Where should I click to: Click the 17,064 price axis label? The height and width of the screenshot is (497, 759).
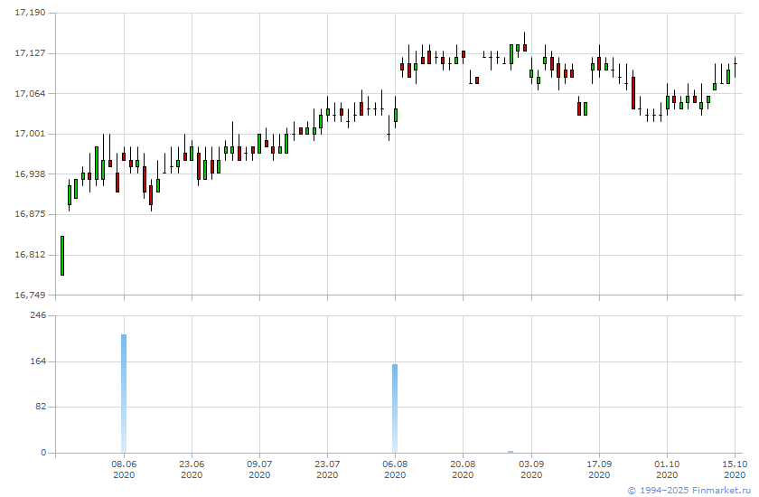[30, 93]
